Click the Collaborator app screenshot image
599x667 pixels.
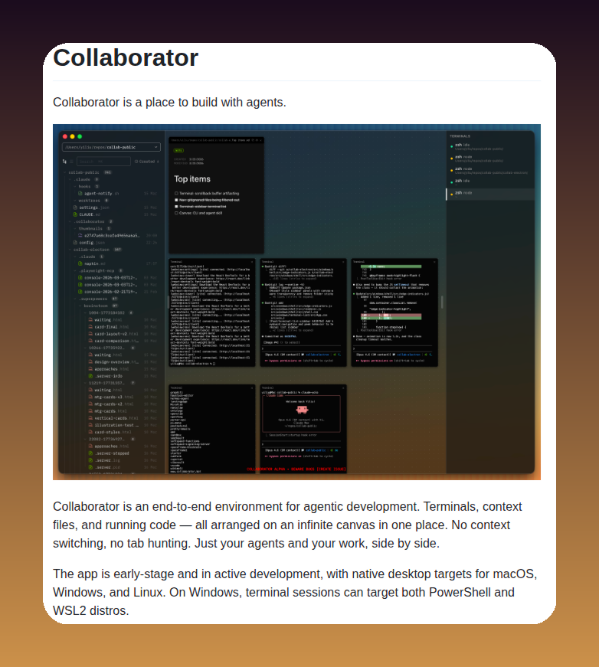click(296, 302)
